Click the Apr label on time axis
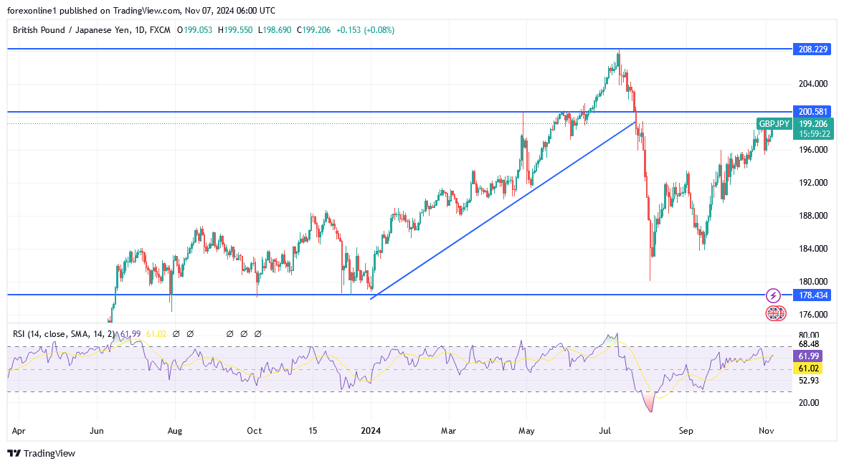The width and height of the screenshot is (844, 466). (19, 431)
